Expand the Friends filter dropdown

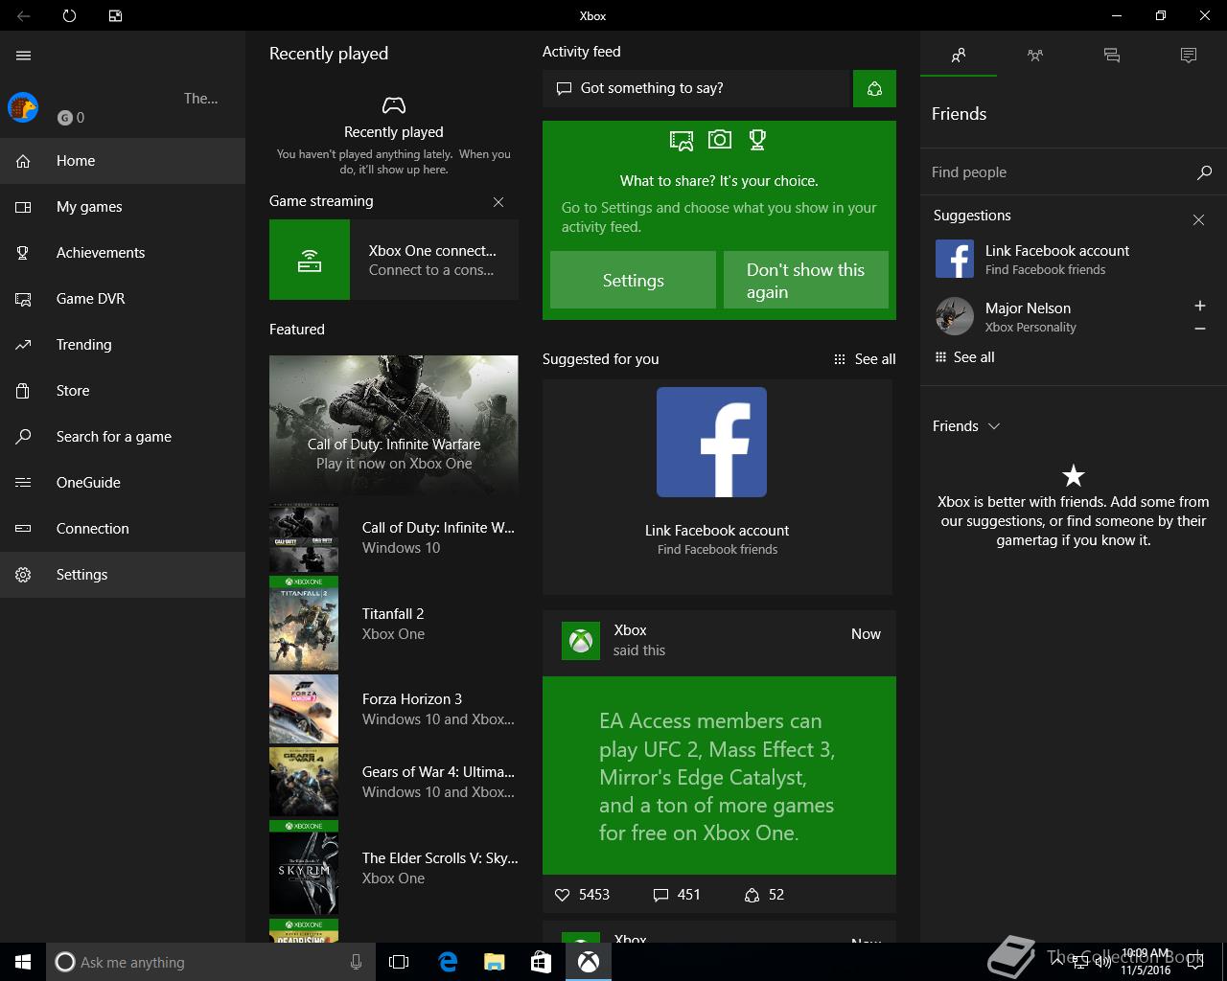coord(966,426)
